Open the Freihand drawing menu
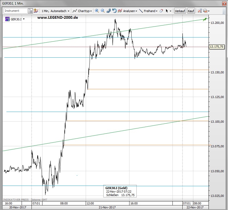228x210 pixels. click(149, 11)
